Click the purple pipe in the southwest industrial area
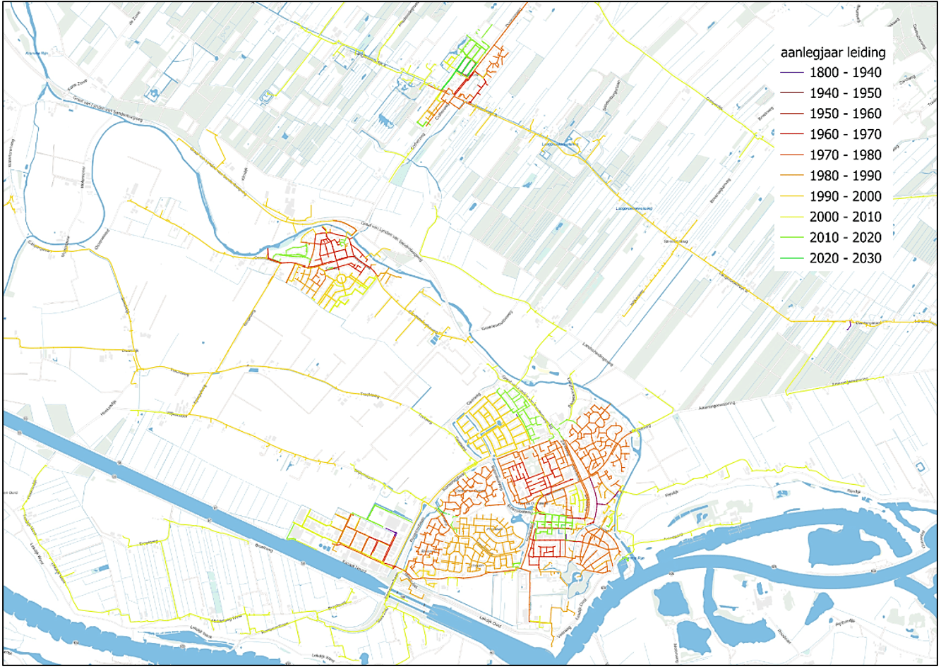The width and height of the screenshot is (941, 669). click(x=390, y=529)
